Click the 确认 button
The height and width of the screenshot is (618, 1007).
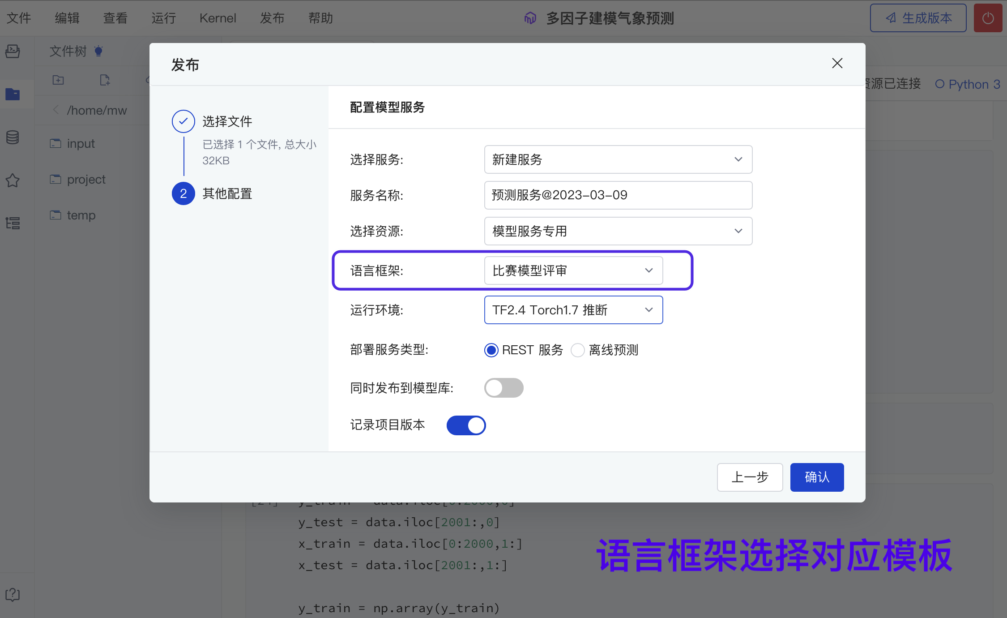click(x=816, y=477)
